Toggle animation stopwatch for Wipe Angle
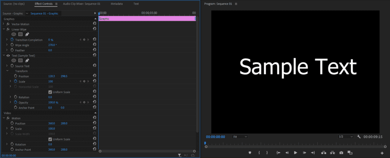The width and height of the screenshot is (390, 158). tap(12, 45)
